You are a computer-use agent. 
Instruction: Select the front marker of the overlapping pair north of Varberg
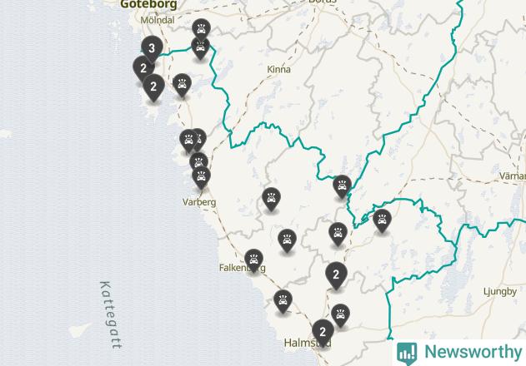point(188,140)
